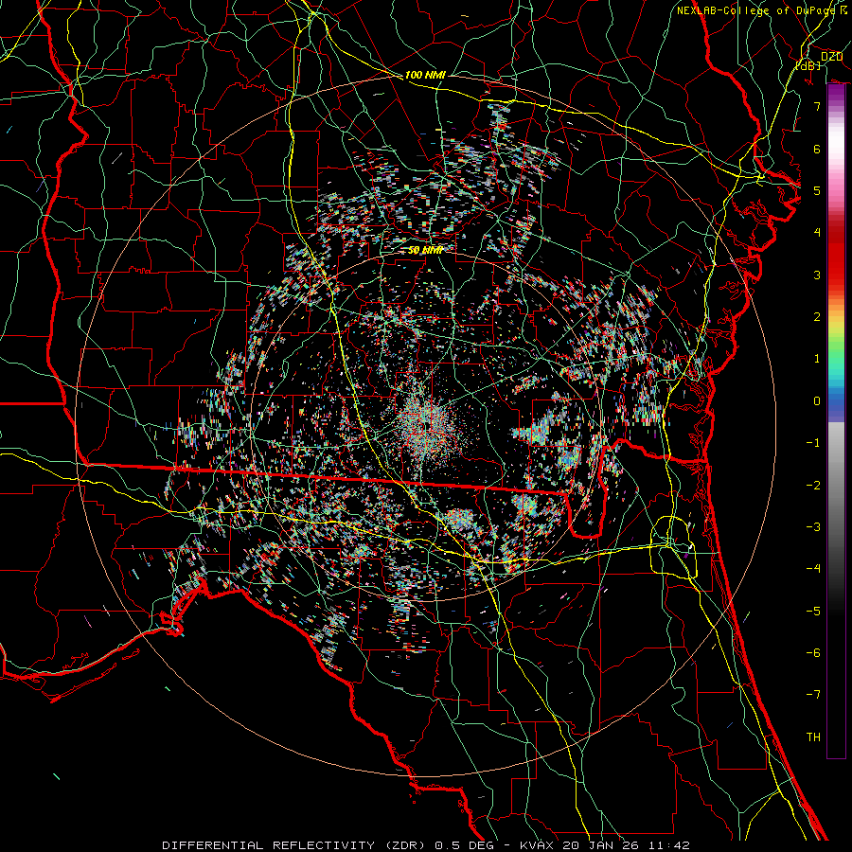
Task: Select the -2 value on the dB scale
Action: [x=813, y=485]
